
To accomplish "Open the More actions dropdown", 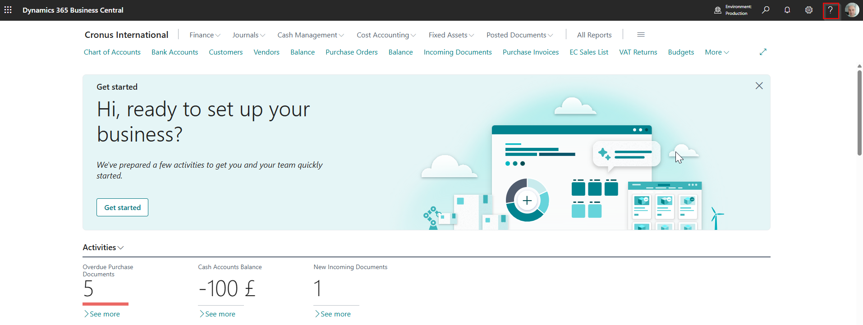I will [717, 52].
